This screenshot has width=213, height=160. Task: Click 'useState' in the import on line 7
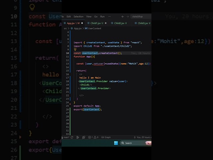(113, 42)
